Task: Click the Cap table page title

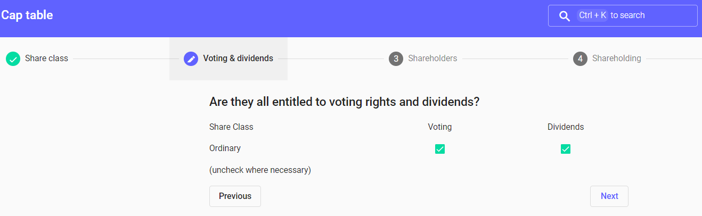Action: click(27, 15)
